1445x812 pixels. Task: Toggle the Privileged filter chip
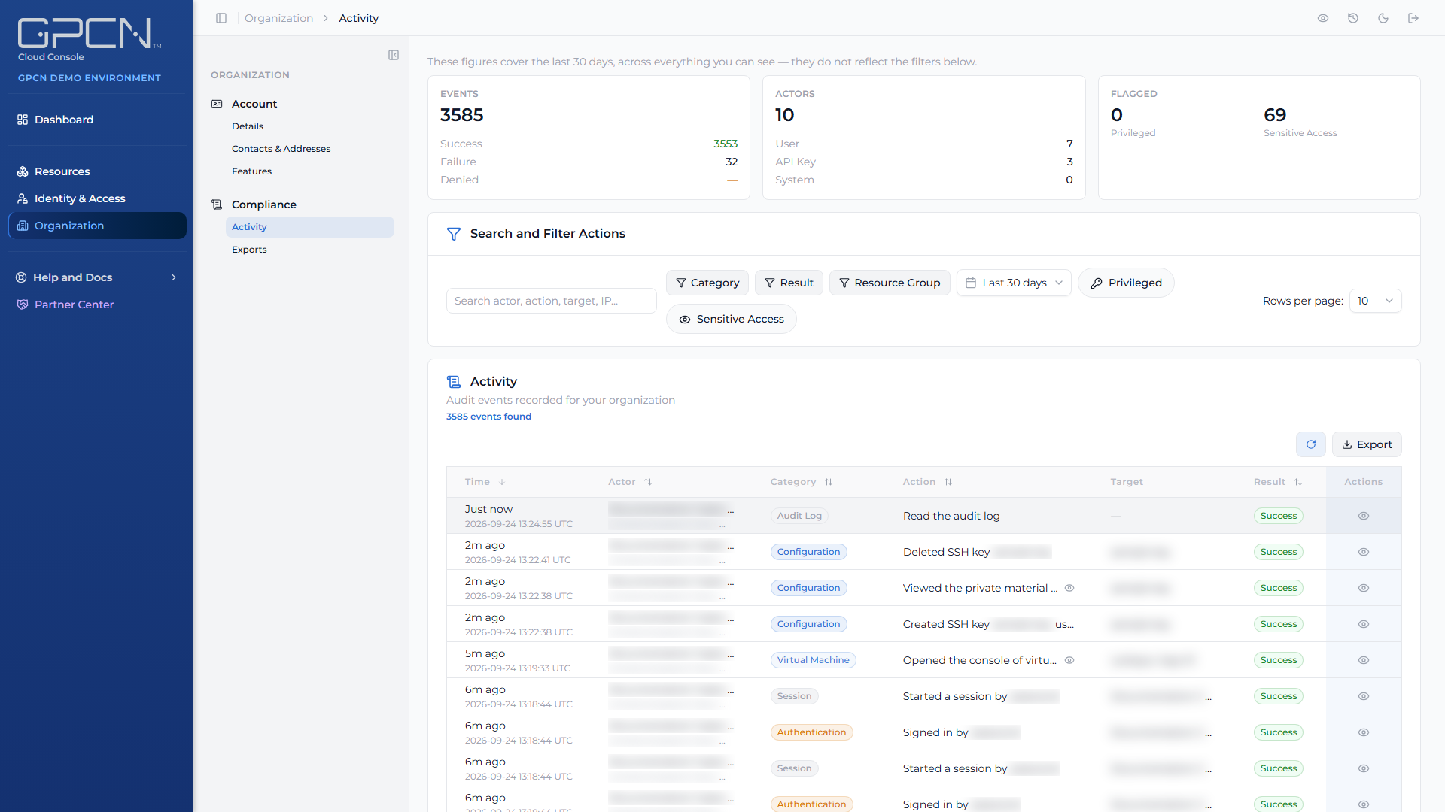pos(1126,283)
